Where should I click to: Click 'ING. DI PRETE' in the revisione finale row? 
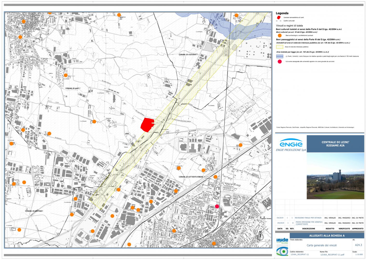point(358,218)
